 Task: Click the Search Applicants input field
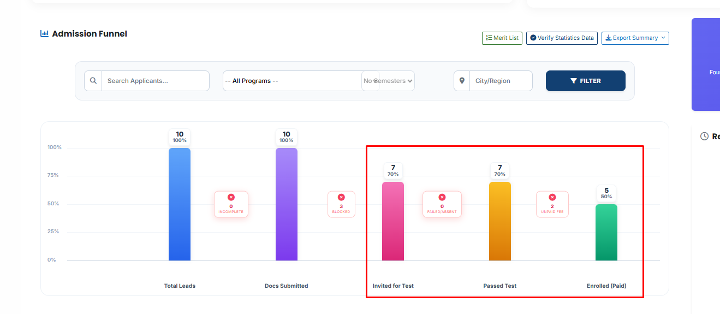click(x=156, y=81)
